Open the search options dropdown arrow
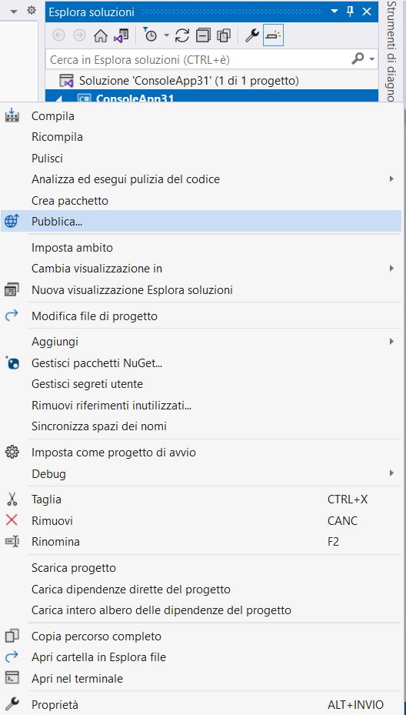This screenshot has width=406, height=715. (372, 59)
